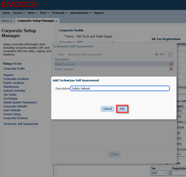Screen dimensions: 186x177
Task: Open the Service menu dropdown
Action: tap(19, 13)
